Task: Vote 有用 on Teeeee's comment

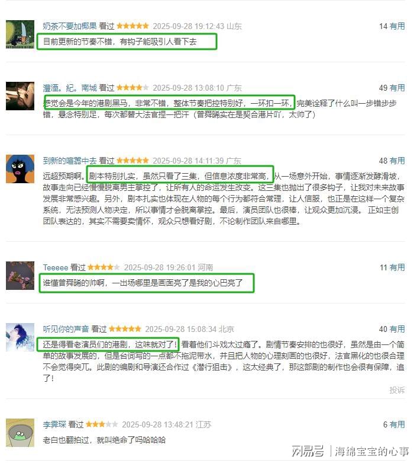Action: [397, 267]
